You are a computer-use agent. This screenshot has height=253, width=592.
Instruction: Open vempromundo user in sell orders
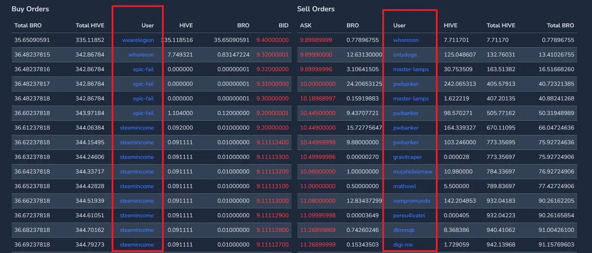[412, 201]
